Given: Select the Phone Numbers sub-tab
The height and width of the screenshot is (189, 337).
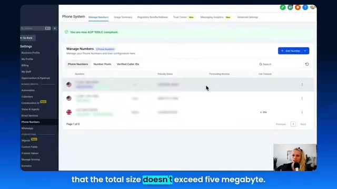Looking at the screenshot, I should (78, 64).
